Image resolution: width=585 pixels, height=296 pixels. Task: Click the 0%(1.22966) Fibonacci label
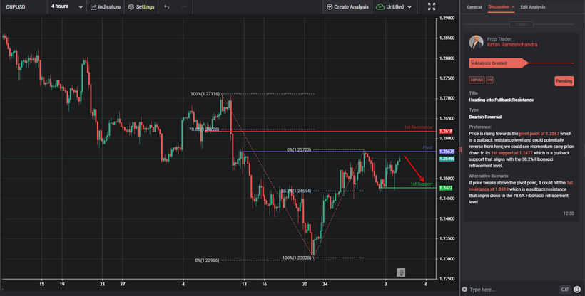(x=207, y=260)
